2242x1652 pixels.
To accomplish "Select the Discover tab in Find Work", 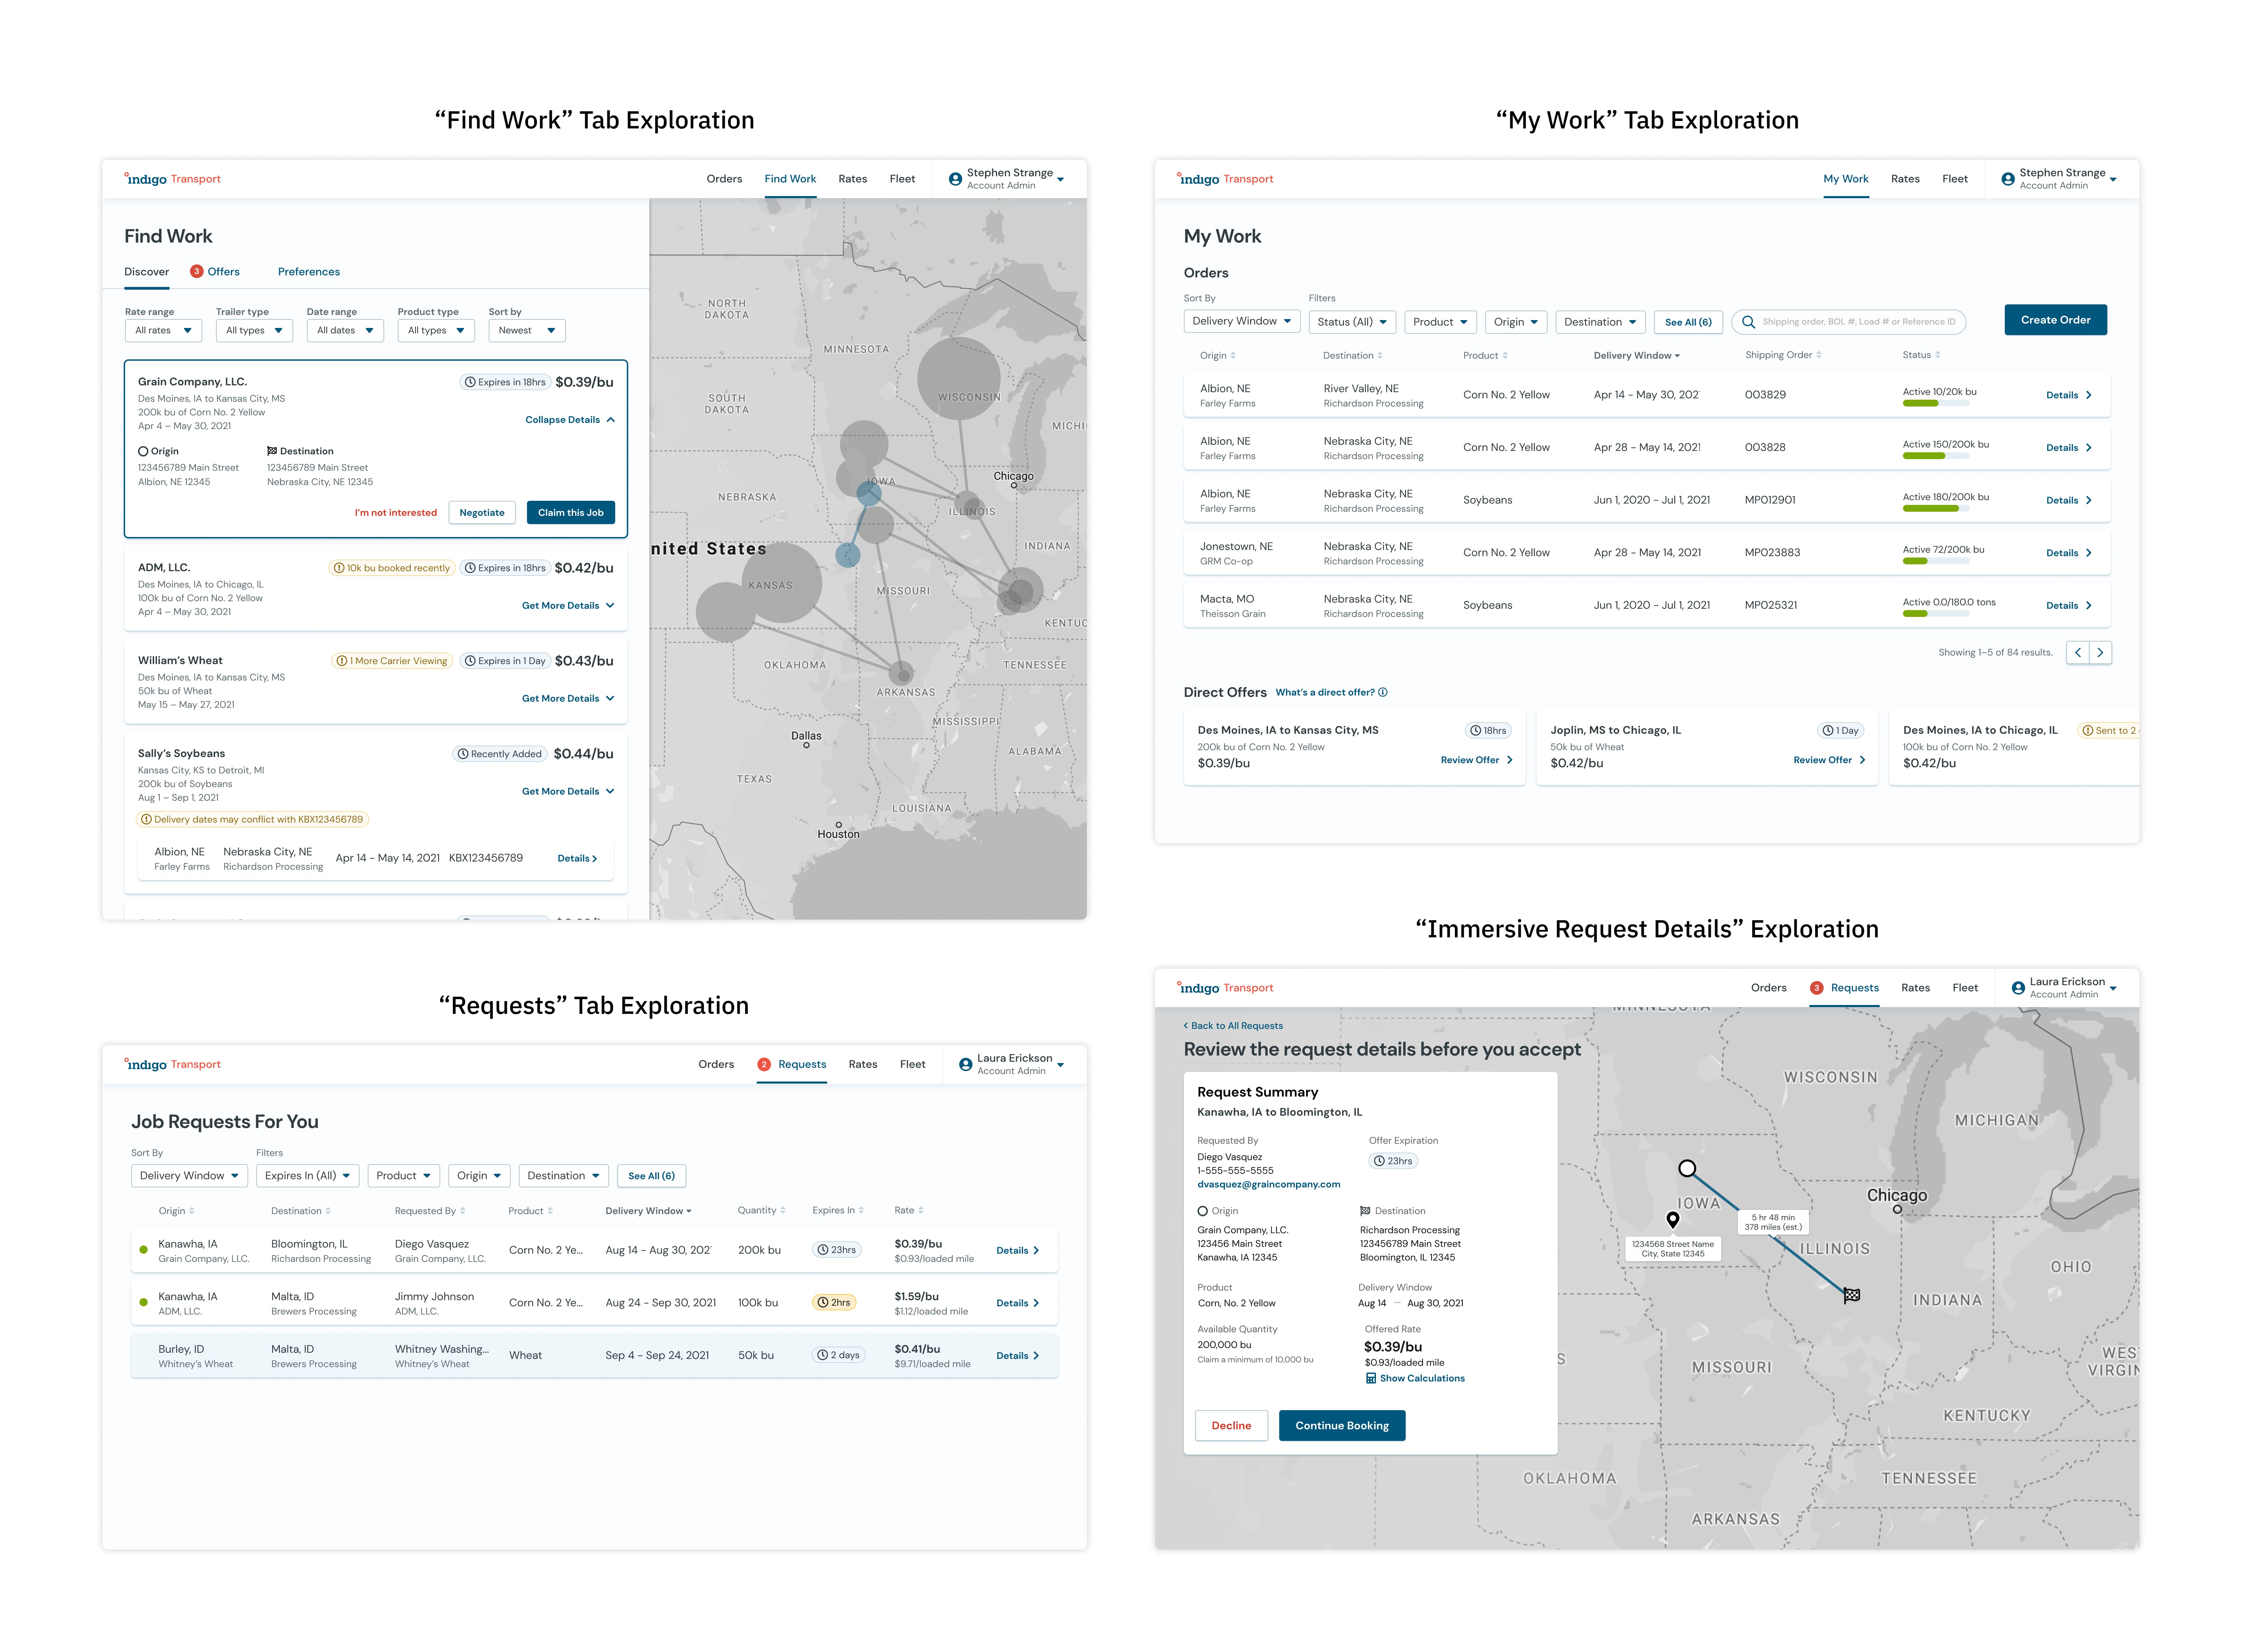I will (x=146, y=272).
